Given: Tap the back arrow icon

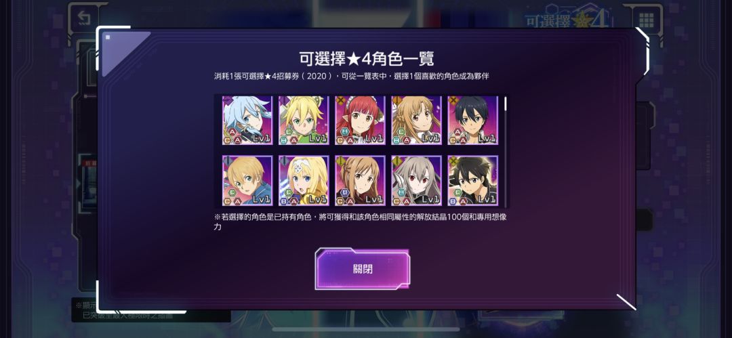Looking at the screenshot, I should [83, 19].
